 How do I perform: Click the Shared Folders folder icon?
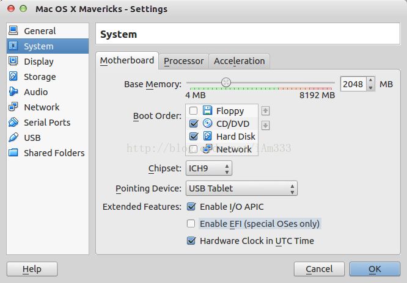(13, 152)
